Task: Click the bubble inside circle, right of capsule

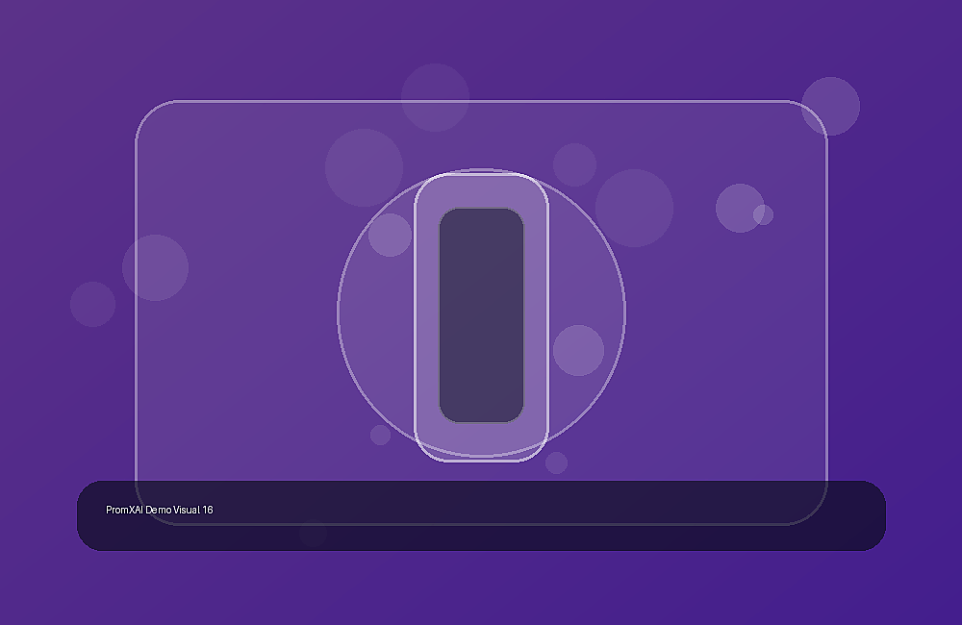Action: pyautogui.click(x=578, y=350)
